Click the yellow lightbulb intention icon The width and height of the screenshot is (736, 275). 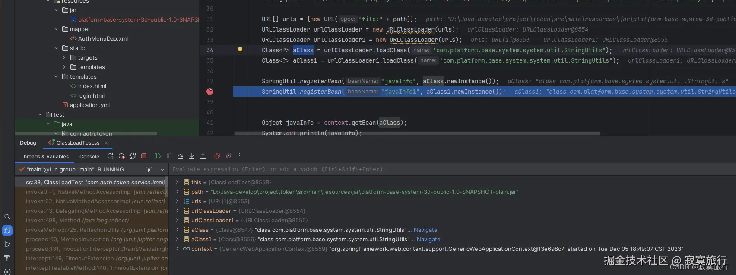point(240,50)
